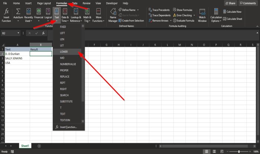Expand the Remove Arrows dropdown arrow
The height and width of the screenshot is (154, 260).
coord(171,20)
